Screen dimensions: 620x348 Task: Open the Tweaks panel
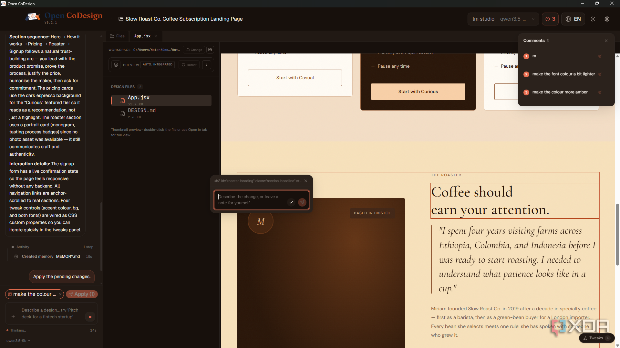click(x=596, y=338)
